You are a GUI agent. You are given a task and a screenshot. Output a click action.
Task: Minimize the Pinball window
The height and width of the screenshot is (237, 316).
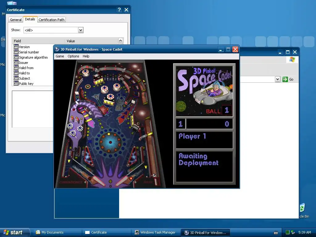point(221,49)
